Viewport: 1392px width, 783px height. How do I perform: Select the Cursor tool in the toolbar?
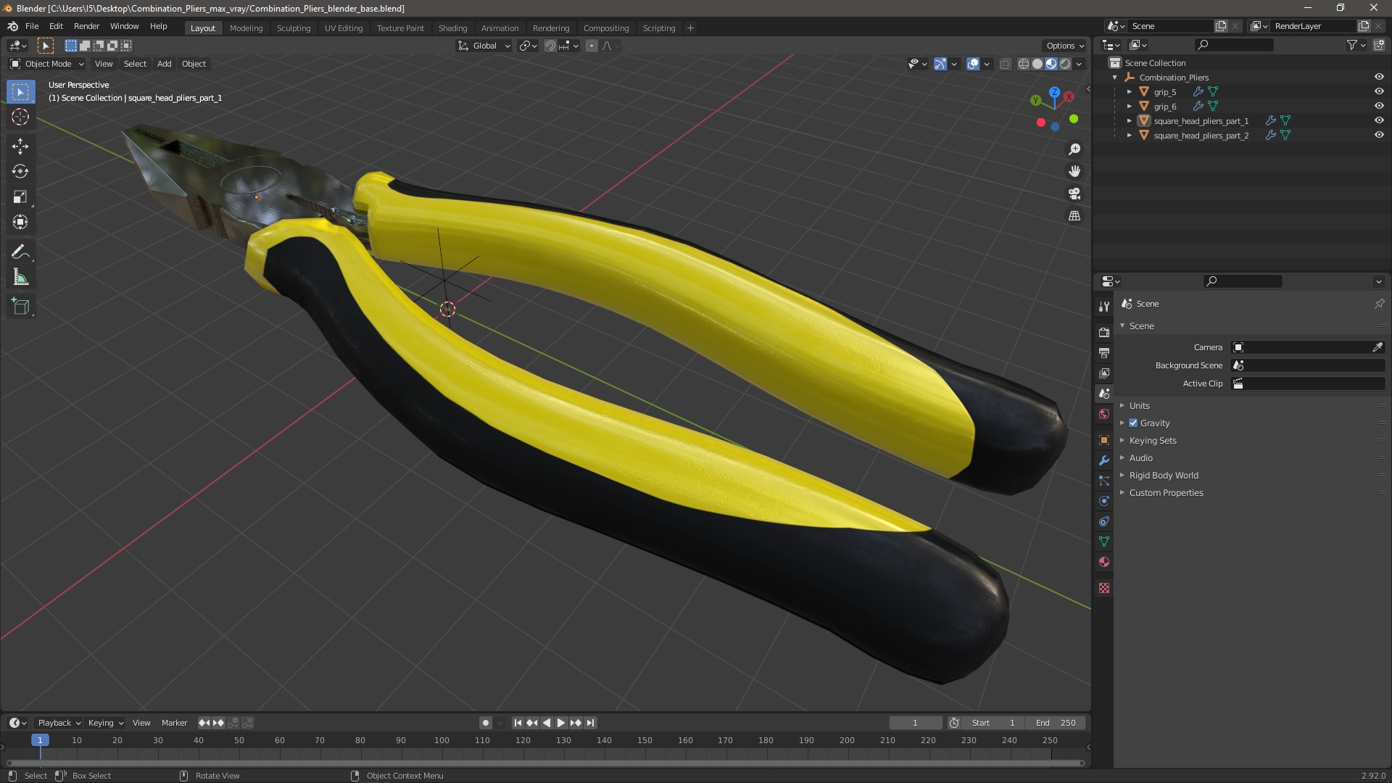coord(20,117)
